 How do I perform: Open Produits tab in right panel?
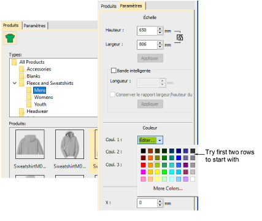click(109, 6)
